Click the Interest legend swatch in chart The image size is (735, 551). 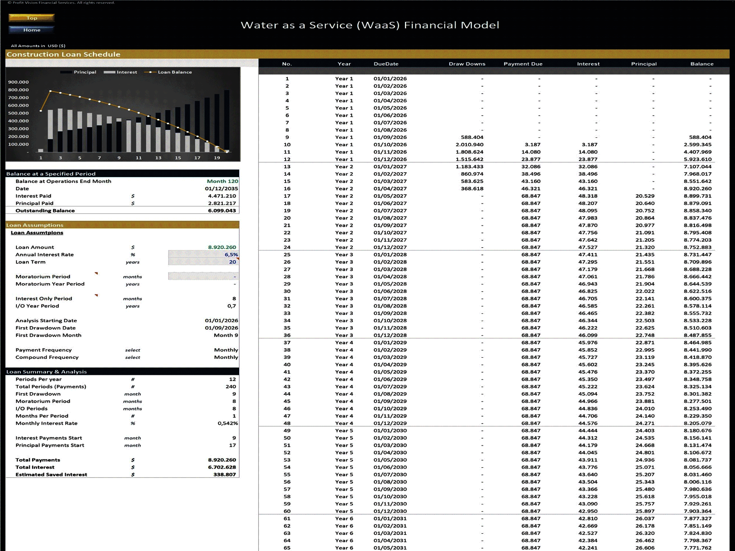tap(109, 72)
